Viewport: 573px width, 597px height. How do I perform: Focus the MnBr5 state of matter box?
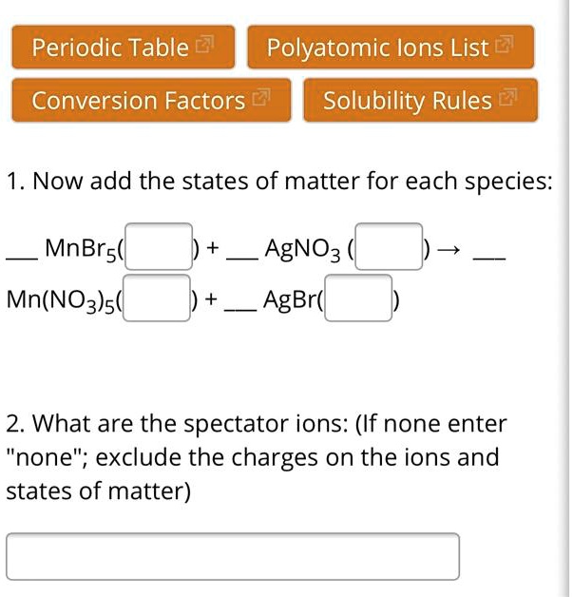click(x=159, y=247)
